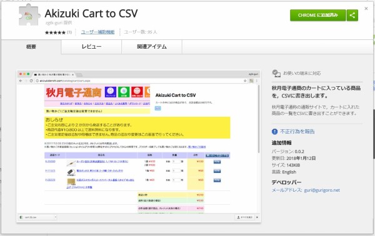This screenshot has width=375, height=236.
Task: Click the 更新日: 2018年1月12日 text
Action: tap(294, 158)
